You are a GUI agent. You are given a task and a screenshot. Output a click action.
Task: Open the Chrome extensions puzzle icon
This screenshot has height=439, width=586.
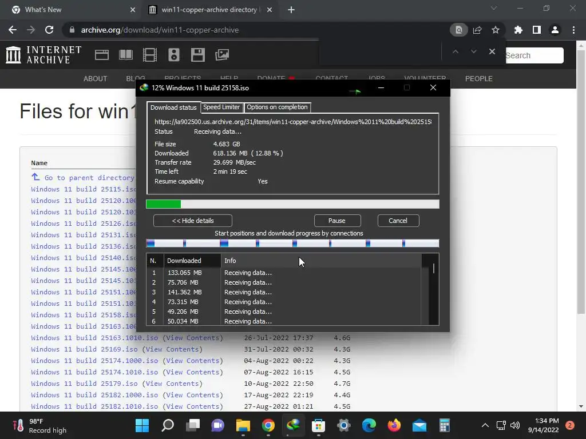tap(518, 30)
